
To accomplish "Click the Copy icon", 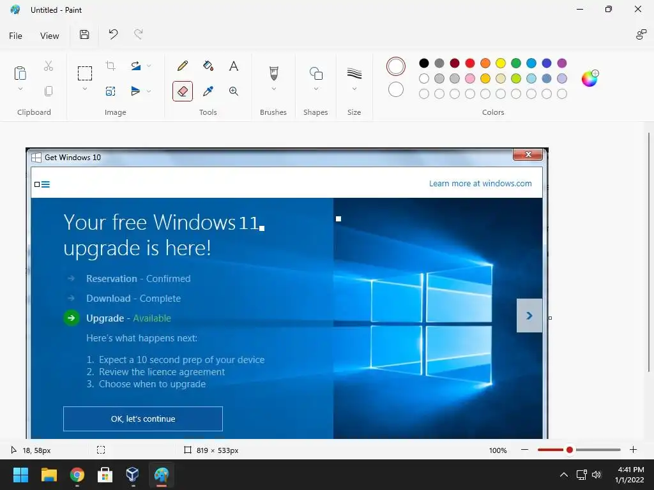I will 49,91.
